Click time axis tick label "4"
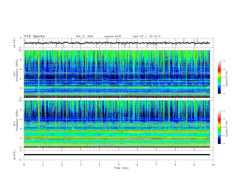Image resolution: width=240 pixels, height=185 pixels. (x=99, y=165)
